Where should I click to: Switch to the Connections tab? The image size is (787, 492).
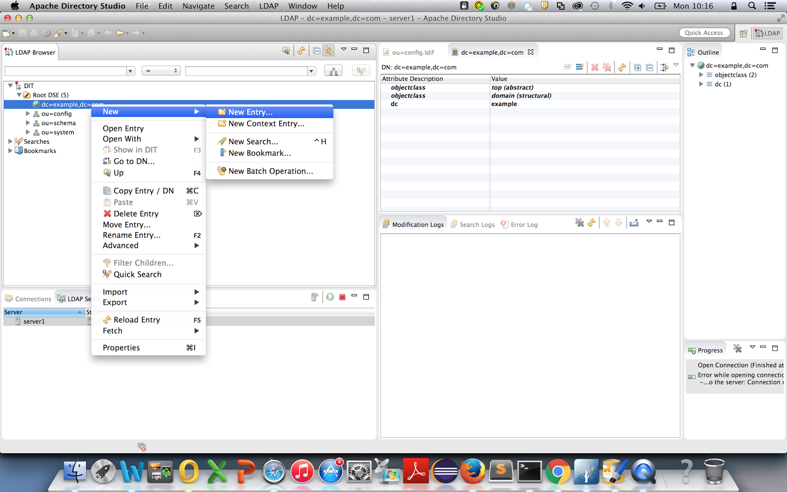click(x=28, y=299)
